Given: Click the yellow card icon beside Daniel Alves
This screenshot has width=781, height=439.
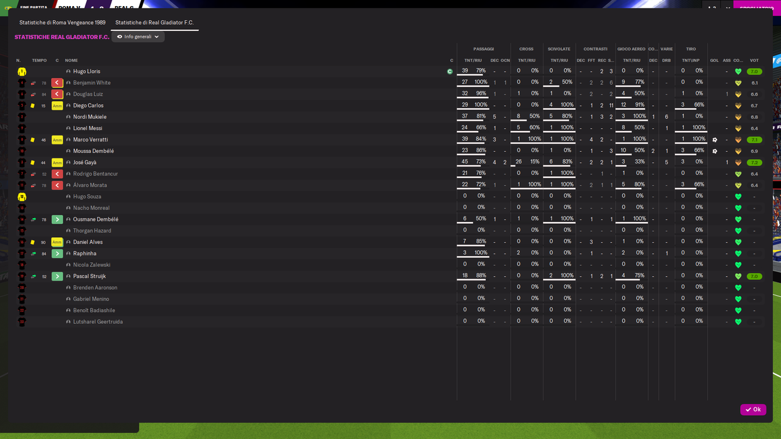Looking at the screenshot, I should tap(33, 242).
